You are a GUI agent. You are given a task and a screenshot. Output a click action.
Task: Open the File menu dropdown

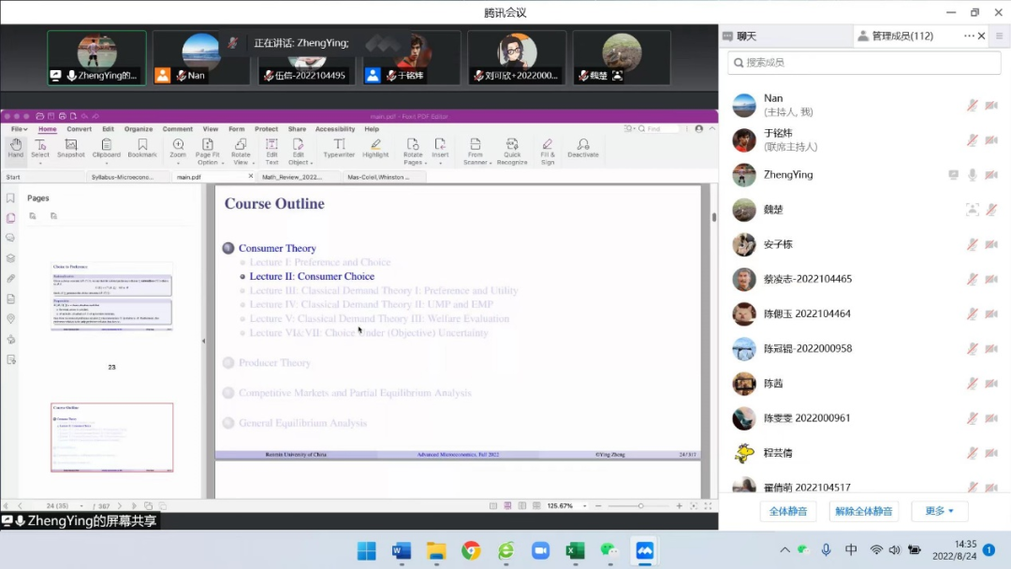(x=19, y=129)
